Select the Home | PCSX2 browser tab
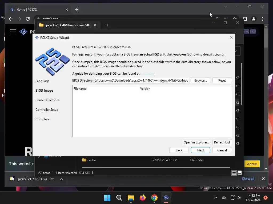This screenshot has height=204, width=273. [x=39, y=10]
